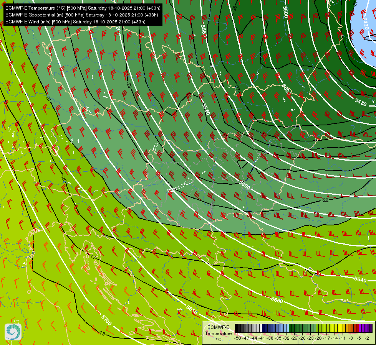The width and height of the screenshot is (376, 345).
Task: Click the -8 value in the legend
Action: click(351, 338)
